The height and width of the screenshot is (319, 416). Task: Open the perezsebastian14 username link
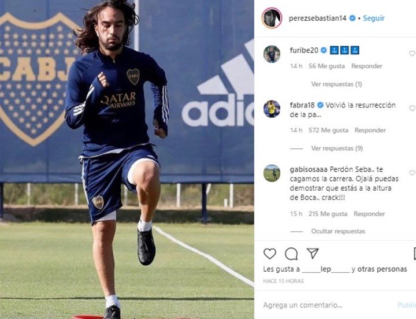pos(318,18)
